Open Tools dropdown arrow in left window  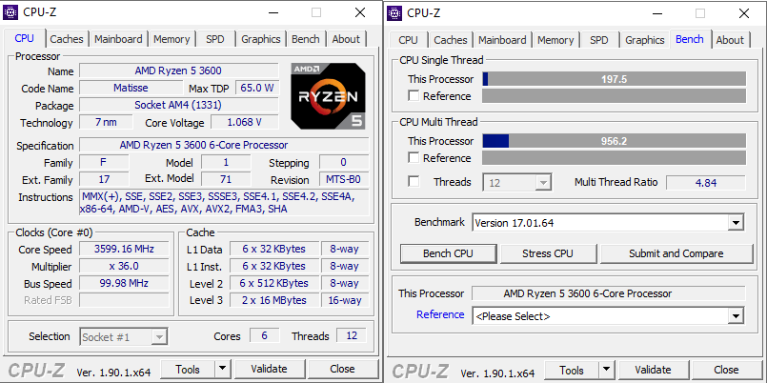click(x=223, y=369)
